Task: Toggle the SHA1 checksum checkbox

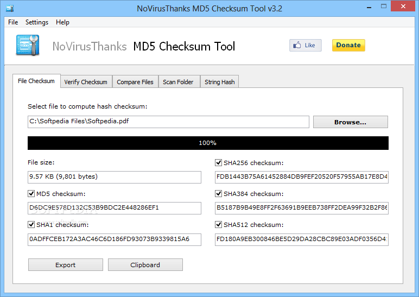Action: (31, 225)
